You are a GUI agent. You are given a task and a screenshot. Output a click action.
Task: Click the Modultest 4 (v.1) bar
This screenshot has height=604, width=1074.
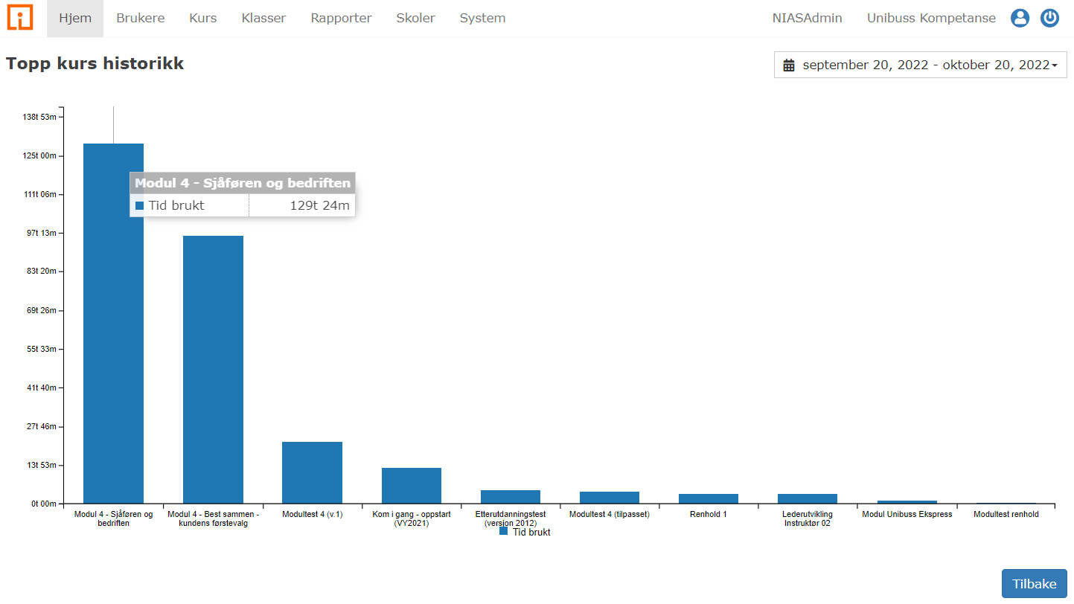point(312,472)
